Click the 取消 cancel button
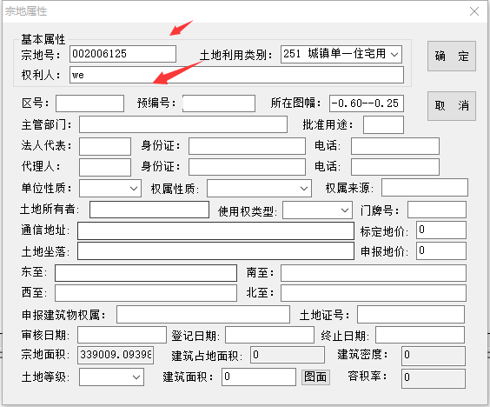Screen dimensions: 490x407 coord(452,106)
